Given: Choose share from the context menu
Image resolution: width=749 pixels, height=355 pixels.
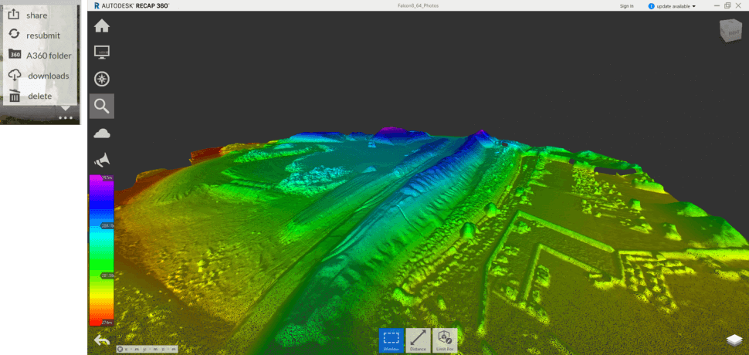Looking at the screenshot, I should coord(36,15).
